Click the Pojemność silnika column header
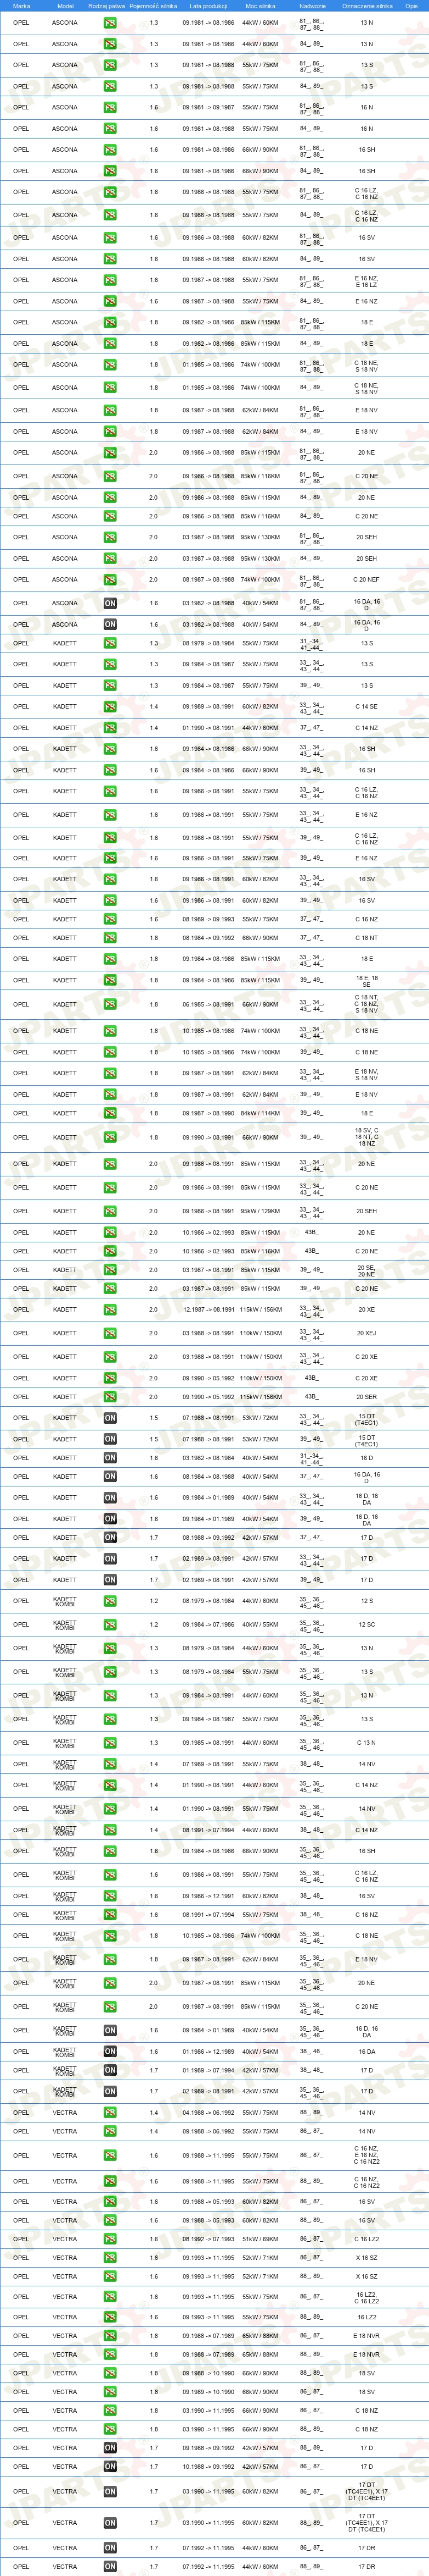This screenshot has height=2576, width=429. click(154, 6)
